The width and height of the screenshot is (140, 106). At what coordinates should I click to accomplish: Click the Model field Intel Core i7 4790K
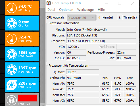(x=101, y=30)
